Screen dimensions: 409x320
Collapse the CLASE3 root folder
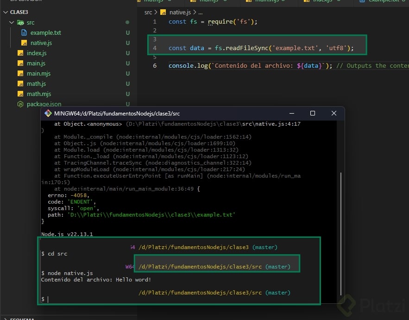click(5, 12)
